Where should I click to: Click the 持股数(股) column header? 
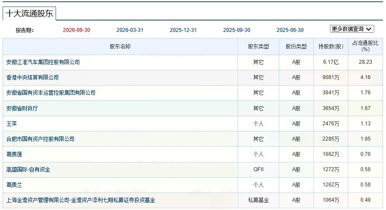[330, 46]
